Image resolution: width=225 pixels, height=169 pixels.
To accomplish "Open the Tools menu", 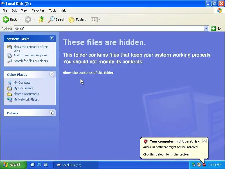I will 53,10.
